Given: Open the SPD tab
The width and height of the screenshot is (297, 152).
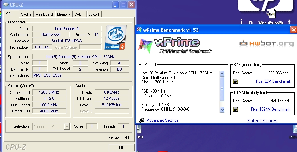Looking at the screenshot, I should pos(78,14).
